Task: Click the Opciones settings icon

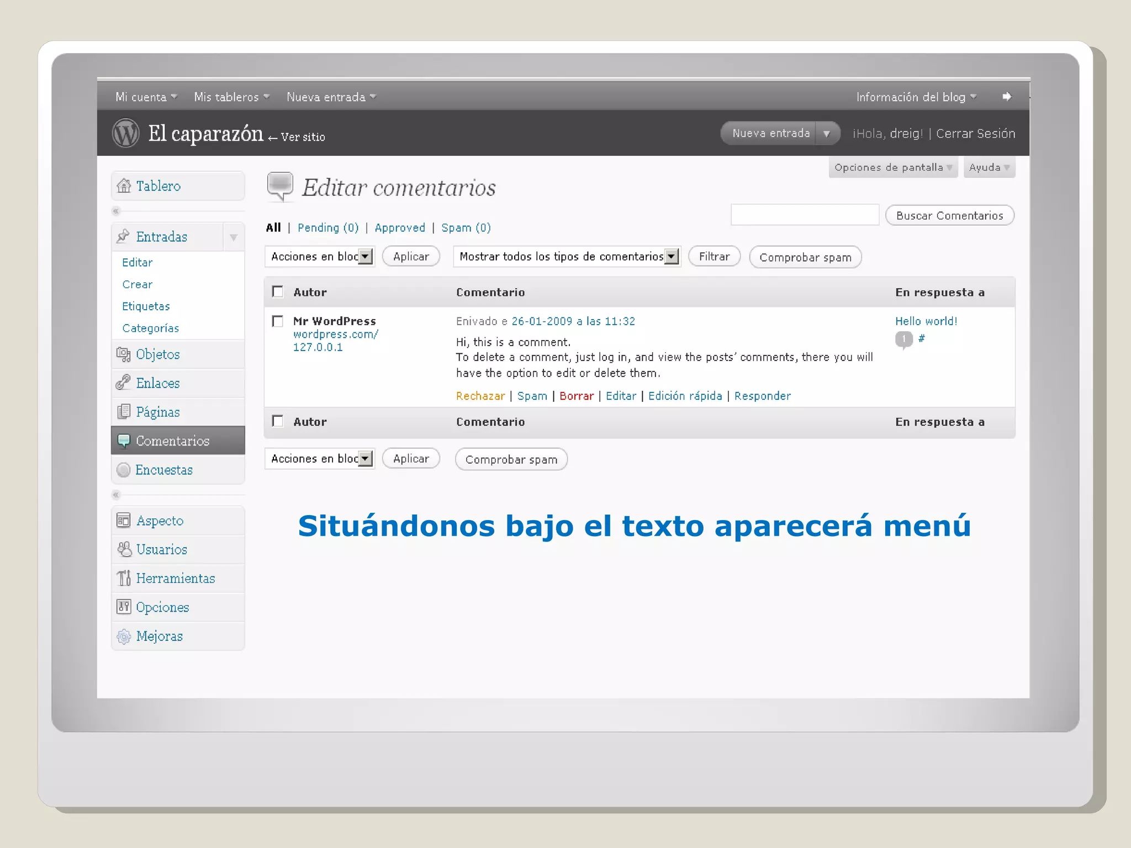Action: [x=124, y=607]
